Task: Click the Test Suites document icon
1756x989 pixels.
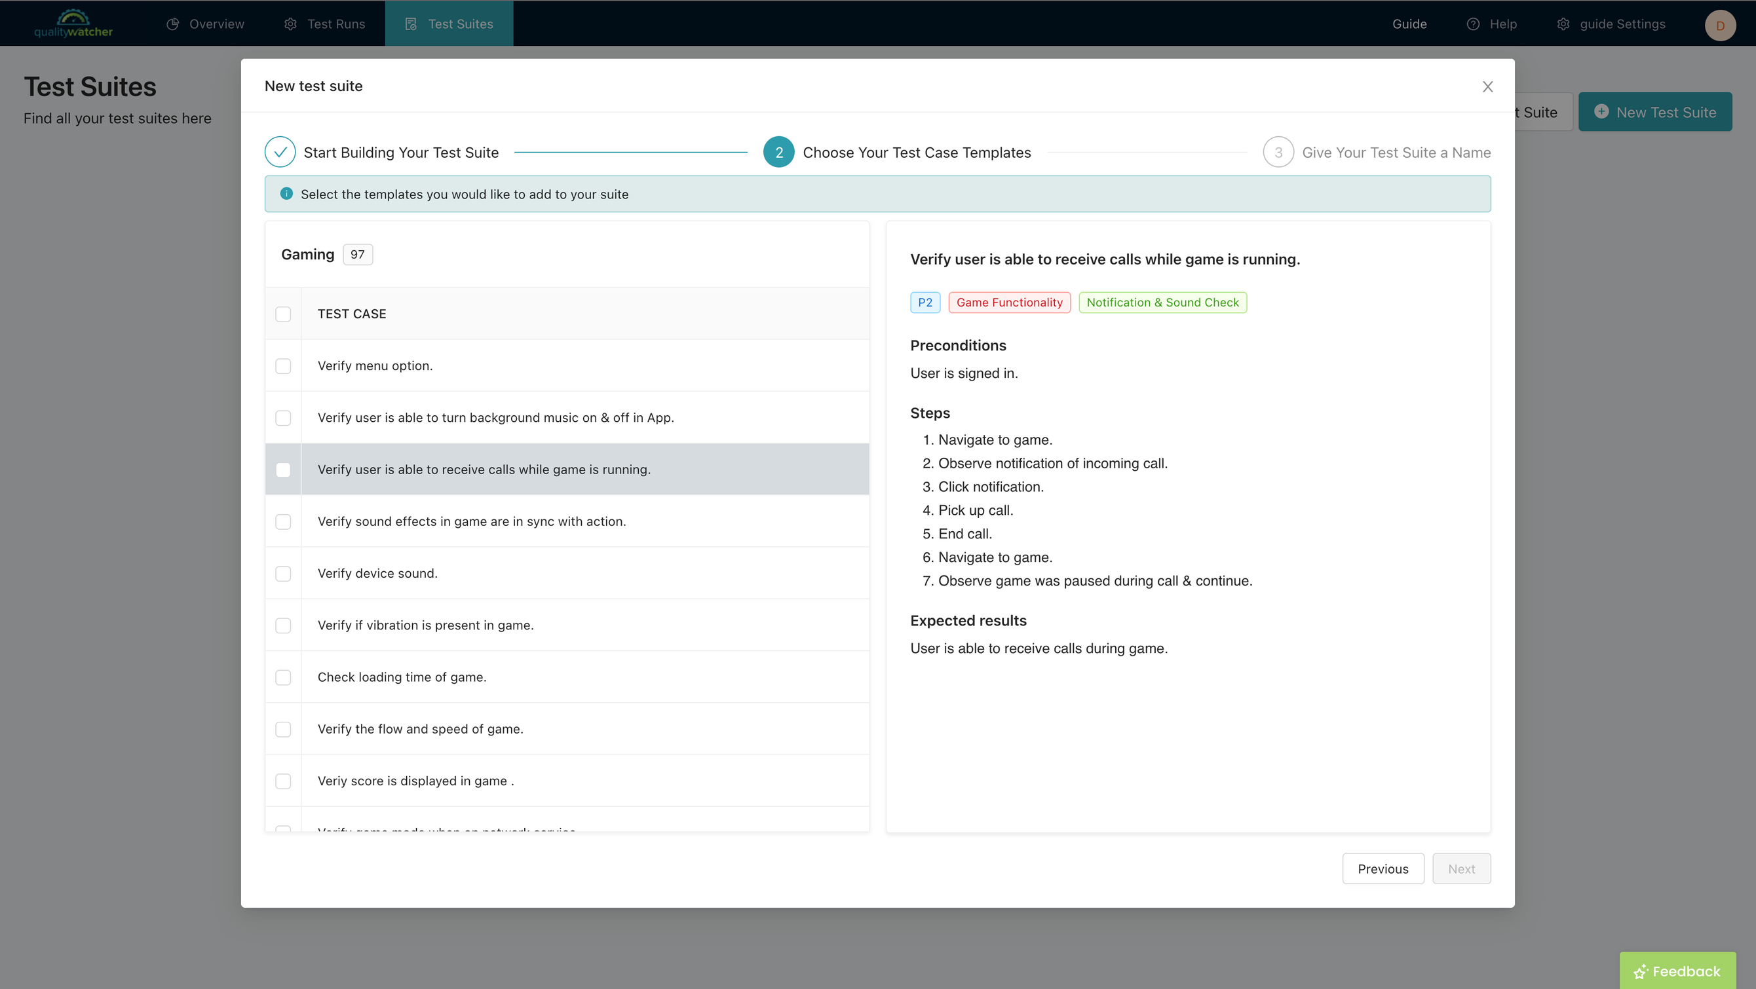Action: point(411,24)
